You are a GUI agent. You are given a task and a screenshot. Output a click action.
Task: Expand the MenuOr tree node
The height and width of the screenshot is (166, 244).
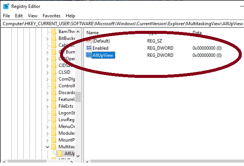tap(48, 127)
